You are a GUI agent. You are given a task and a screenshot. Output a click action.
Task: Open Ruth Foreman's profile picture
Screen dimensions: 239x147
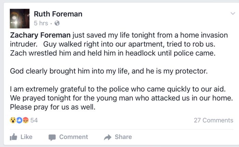pos(19,18)
